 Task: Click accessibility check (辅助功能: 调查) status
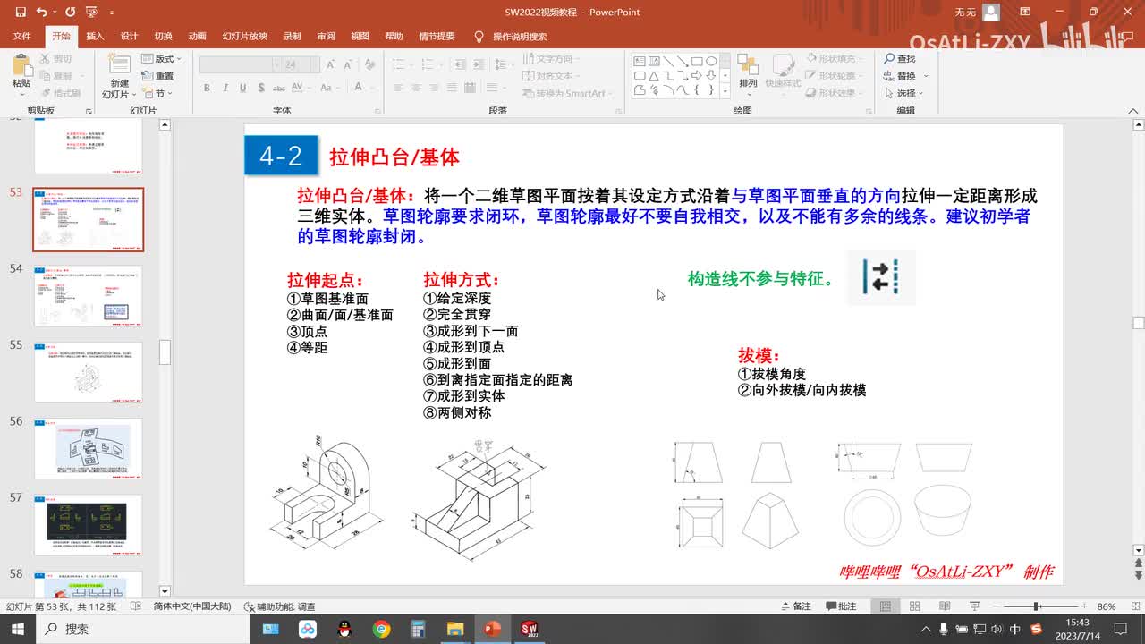pyautogui.click(x=279, y=606)
